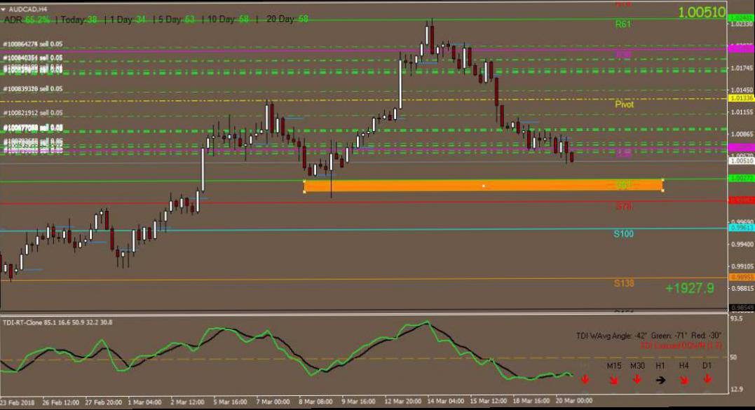The image size is (755, 410).
Task: Click the center handle of orange rectangle
Action: [484, 186]
